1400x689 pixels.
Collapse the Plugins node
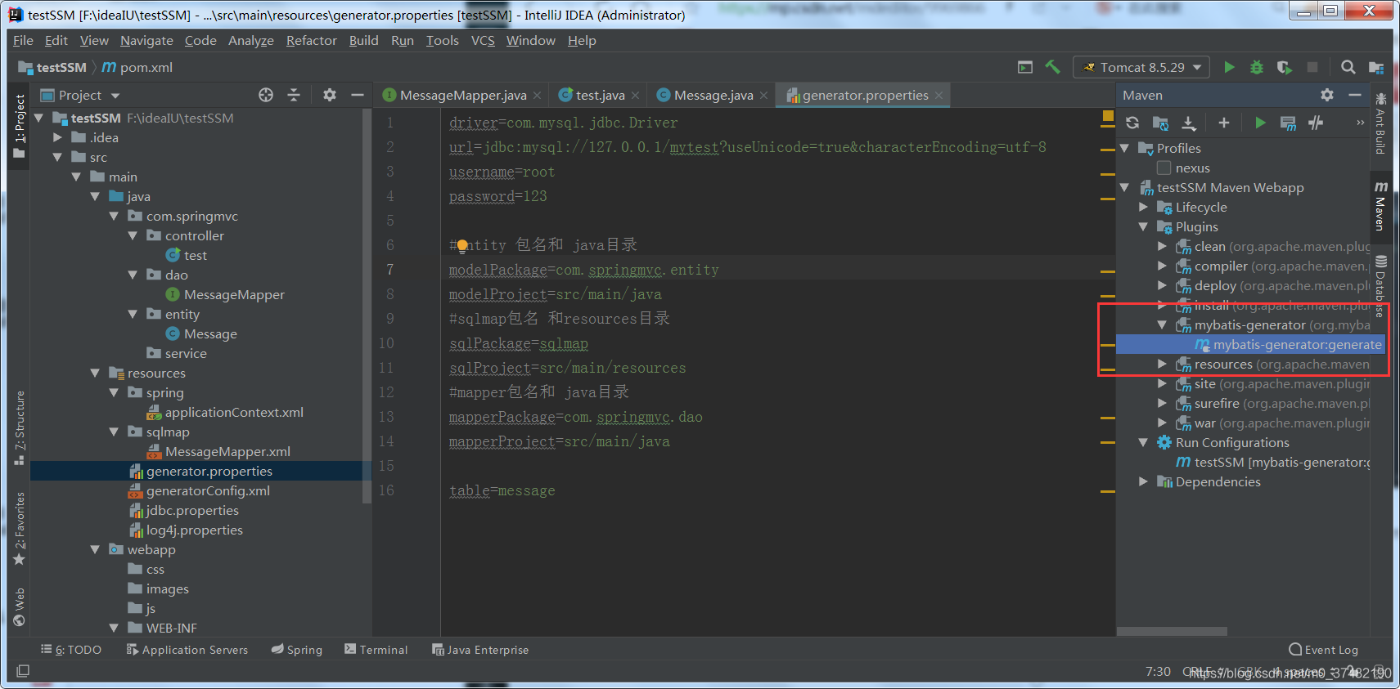click(1144, 226)
